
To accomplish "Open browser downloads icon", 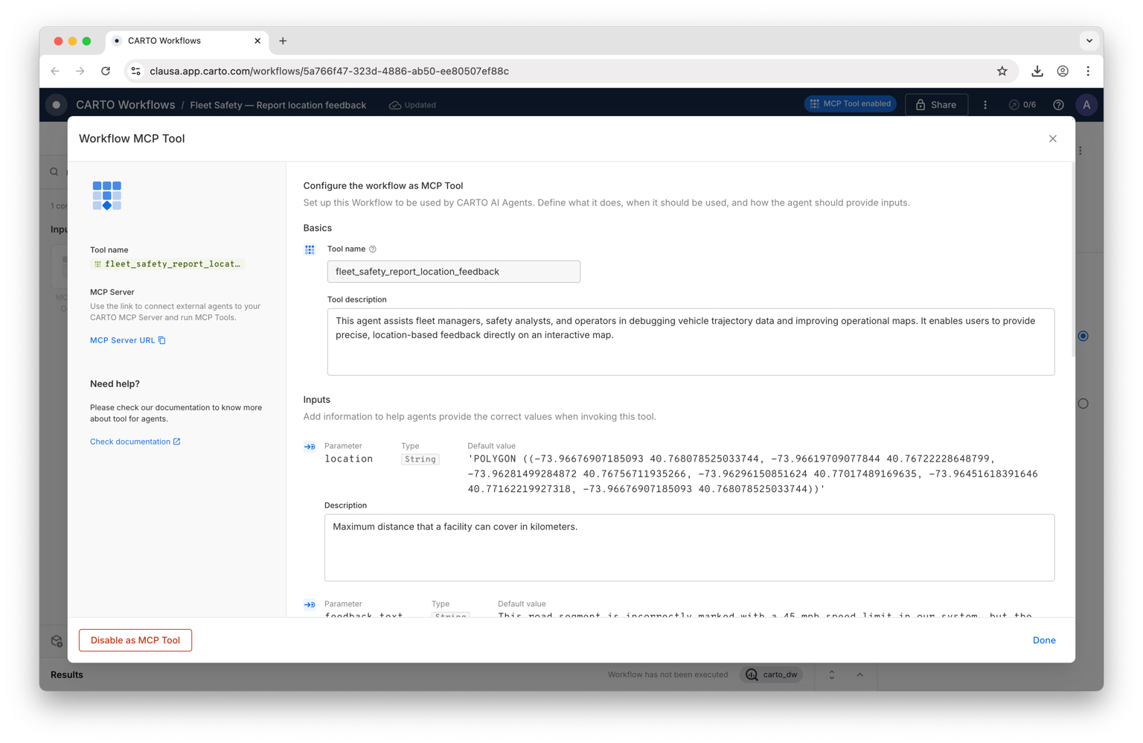I will click(x=1037, y=71).
